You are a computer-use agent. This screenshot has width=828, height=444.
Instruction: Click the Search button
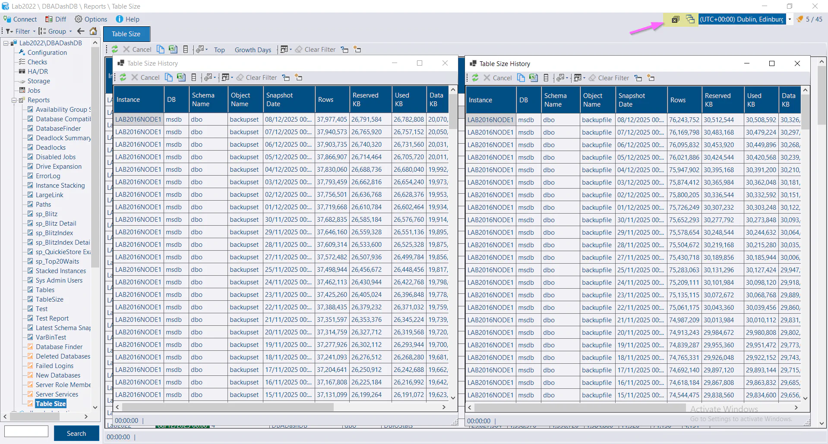point(76,433)
